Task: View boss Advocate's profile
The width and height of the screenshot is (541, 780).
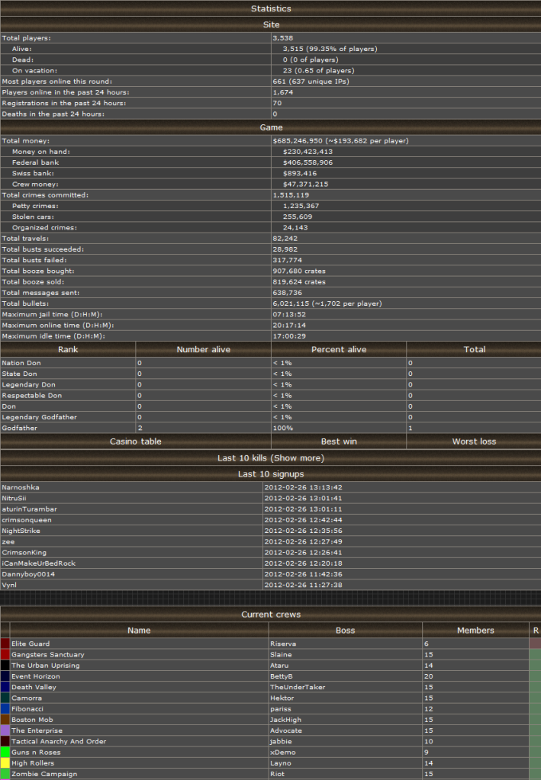Action: 286,730
